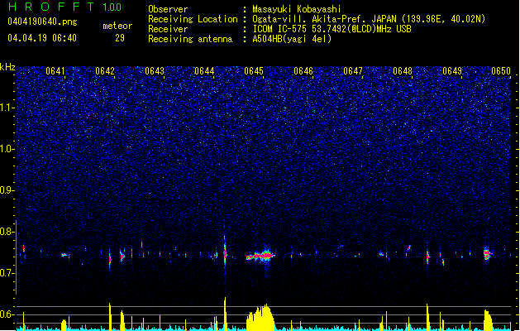The image size is (520, 331).
Task: Click the ICOM IC-575 53.7492 MHz receiver text
Action: click(x=332, y=29)
